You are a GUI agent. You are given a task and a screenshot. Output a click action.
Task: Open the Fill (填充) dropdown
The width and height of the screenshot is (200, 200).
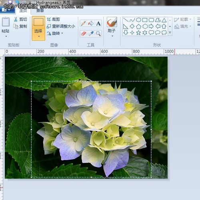(183, 26)
